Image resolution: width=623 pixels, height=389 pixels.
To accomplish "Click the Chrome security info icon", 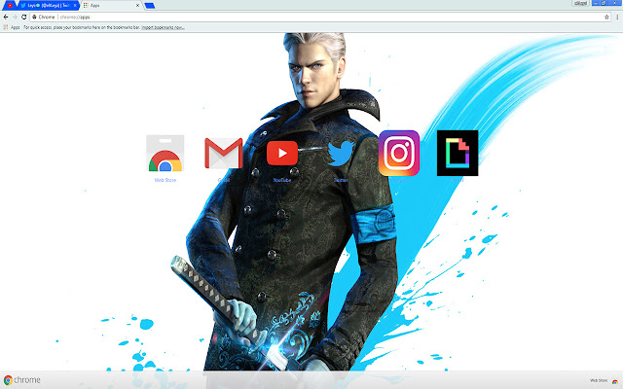I will 35,18.
